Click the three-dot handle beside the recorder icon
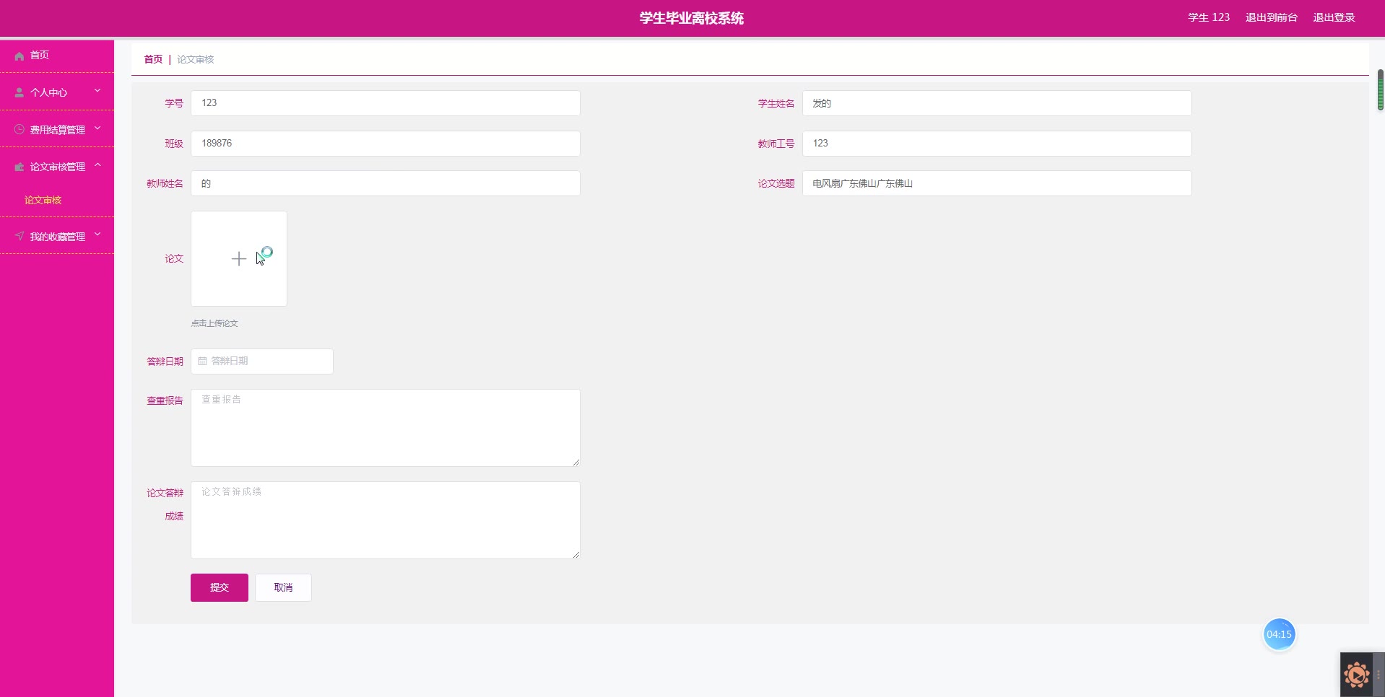Viewport: 1385px width, 697px height. coord(1378,675)
